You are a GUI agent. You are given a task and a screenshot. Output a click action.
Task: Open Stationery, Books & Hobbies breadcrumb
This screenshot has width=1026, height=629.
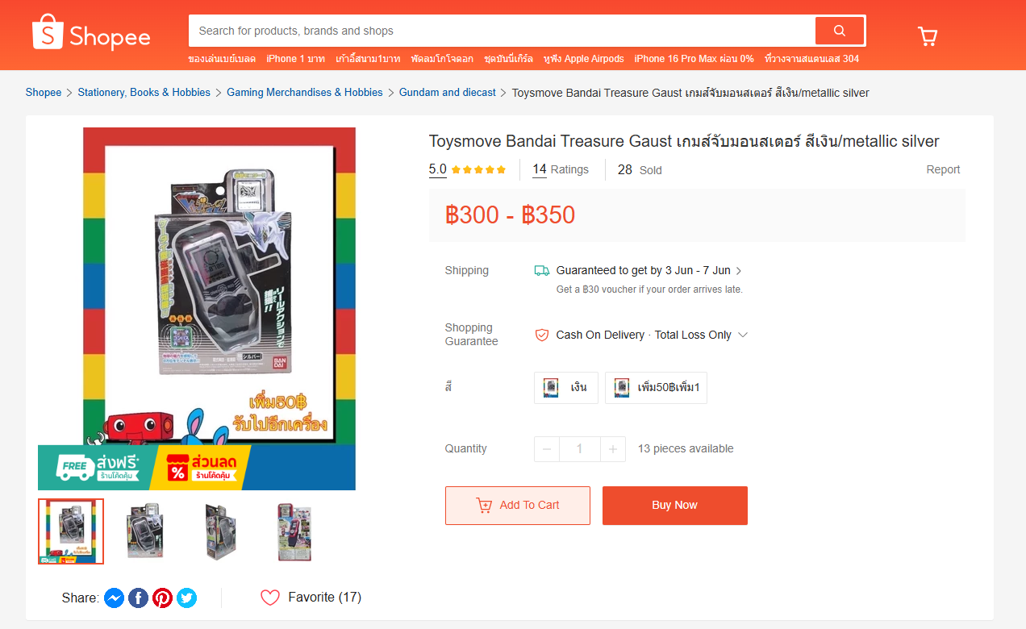(144, 93)
